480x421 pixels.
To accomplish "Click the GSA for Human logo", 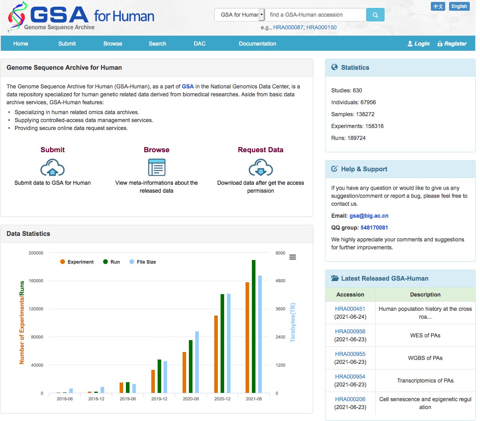I will click(x=81, y=17).
